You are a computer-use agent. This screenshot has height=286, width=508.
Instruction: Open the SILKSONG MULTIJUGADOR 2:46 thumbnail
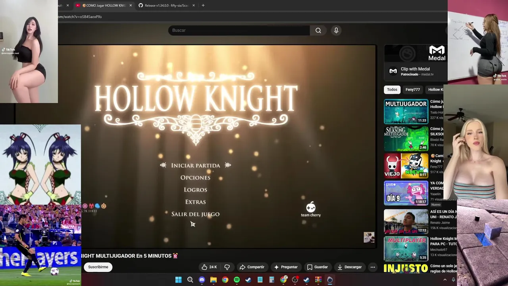click(x=406, y=139)
